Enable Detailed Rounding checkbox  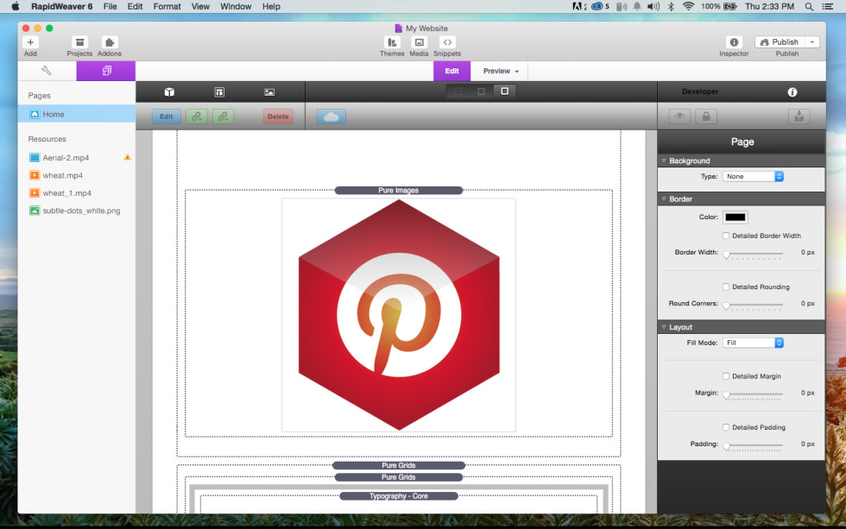point(726,287)
